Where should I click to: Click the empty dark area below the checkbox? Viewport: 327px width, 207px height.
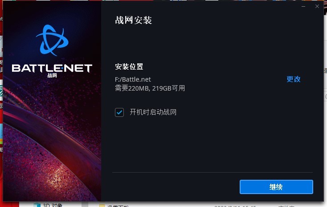(213, 144)
